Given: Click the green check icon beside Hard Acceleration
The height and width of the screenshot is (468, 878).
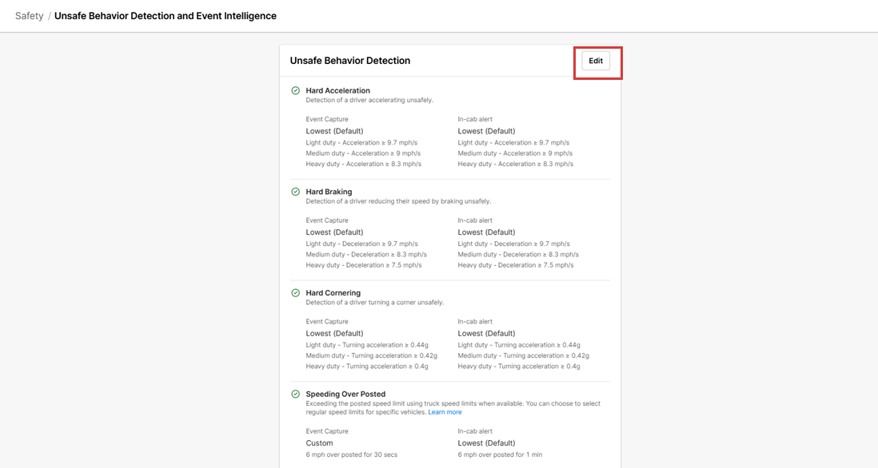Looking at the screenshot, I should tap(296, 91).
